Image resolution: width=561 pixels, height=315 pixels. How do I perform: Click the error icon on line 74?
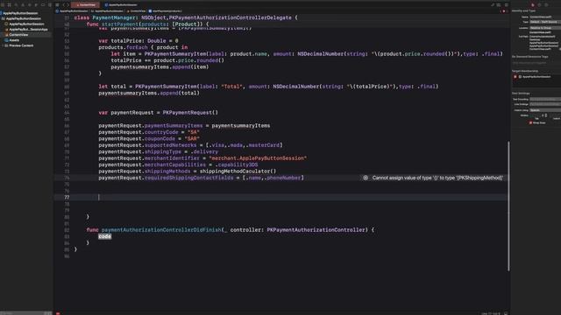pos(366,178)
